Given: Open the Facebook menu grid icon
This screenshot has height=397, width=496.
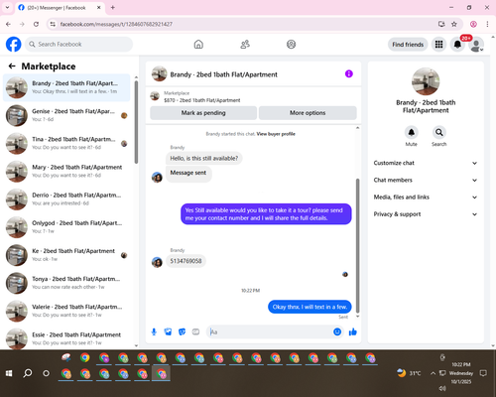Looking at the screenshot, I should point(438,45).
